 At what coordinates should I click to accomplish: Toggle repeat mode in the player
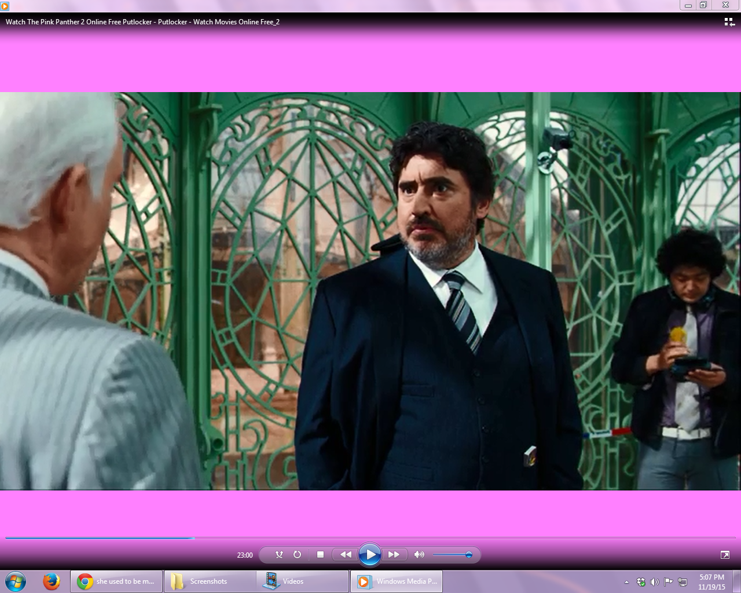pos(297,555)
